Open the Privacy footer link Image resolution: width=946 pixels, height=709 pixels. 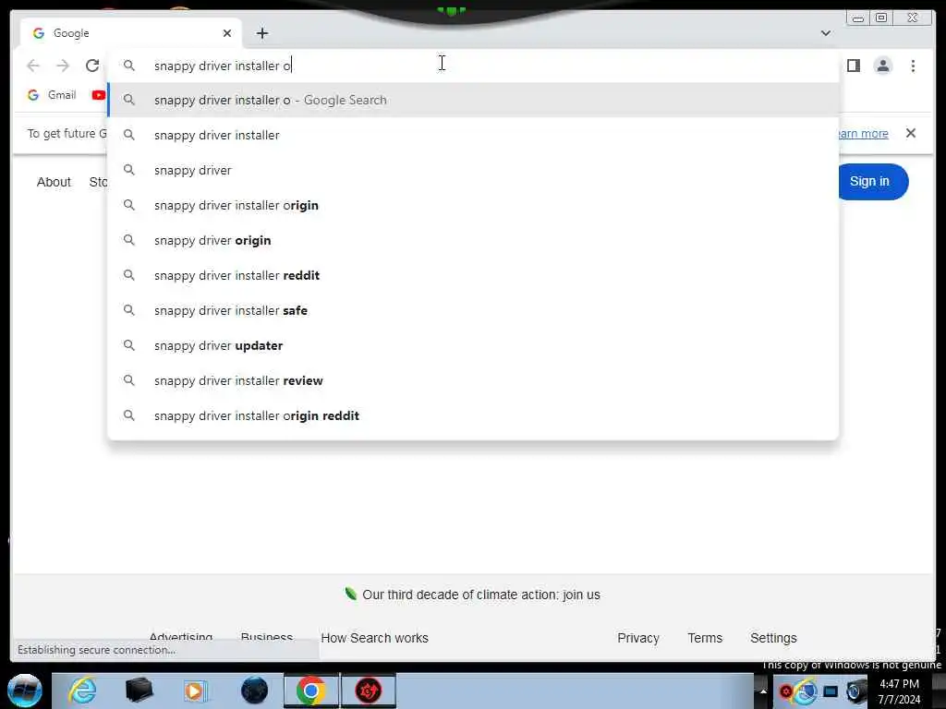[637, 638]
